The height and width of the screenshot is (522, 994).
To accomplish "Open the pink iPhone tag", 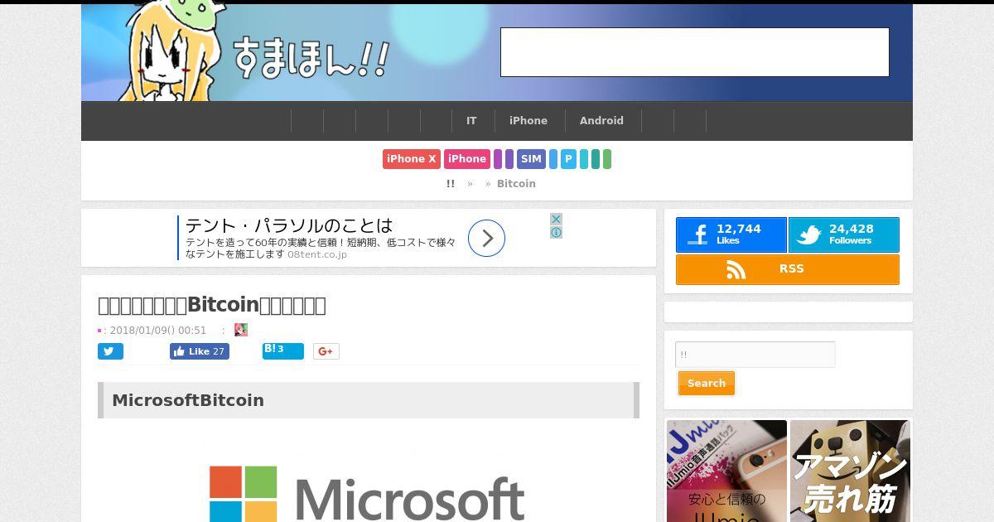I will click(467, 159).
